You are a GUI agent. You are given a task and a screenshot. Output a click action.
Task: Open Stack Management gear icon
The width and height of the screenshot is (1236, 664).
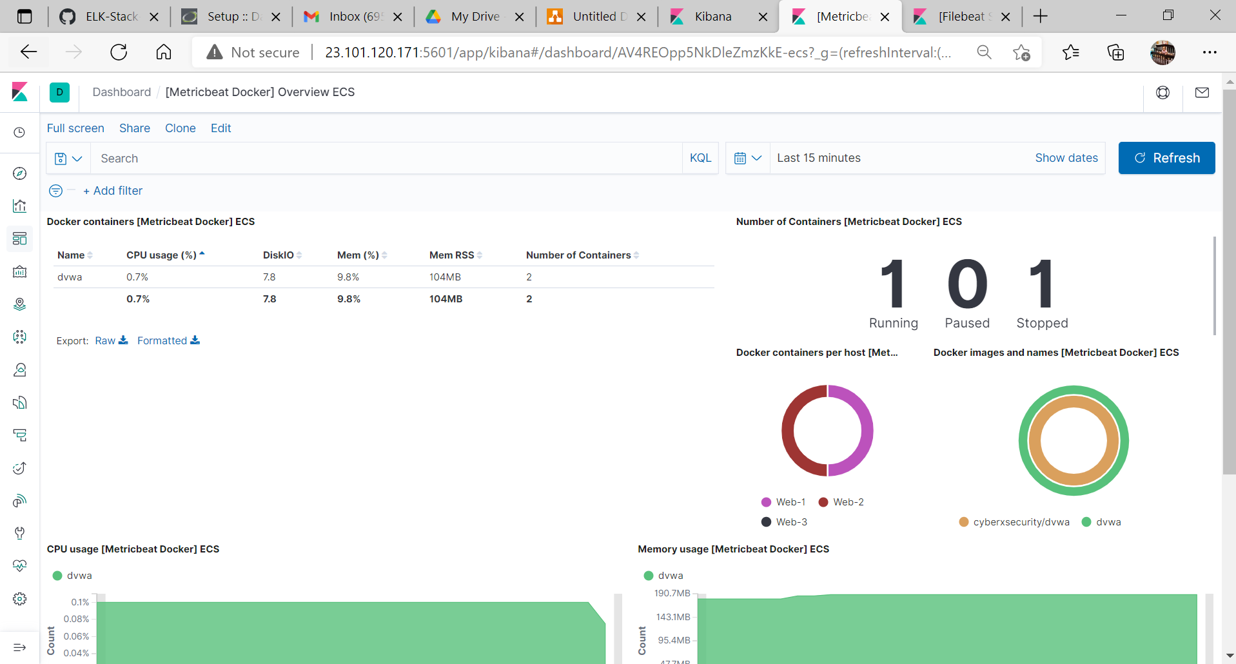click(19, 598)
